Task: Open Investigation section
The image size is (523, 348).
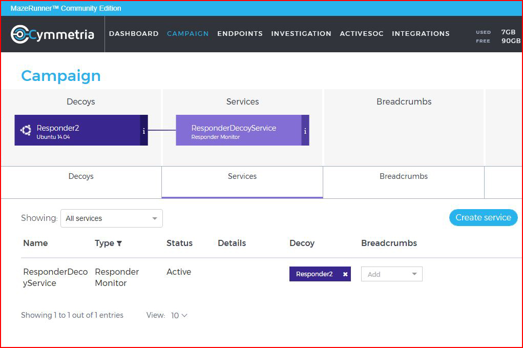Action: tap(301, 34)
